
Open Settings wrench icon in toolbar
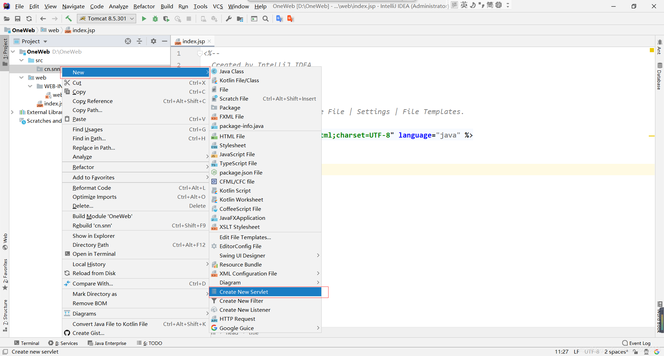(229, 19)
